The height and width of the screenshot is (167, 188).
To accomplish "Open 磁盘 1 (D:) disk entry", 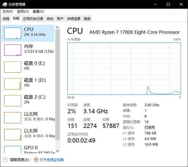I will [x=28, y=84].
